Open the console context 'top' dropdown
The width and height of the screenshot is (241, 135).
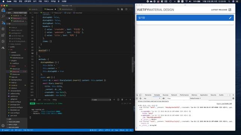(x=152, y=98)
